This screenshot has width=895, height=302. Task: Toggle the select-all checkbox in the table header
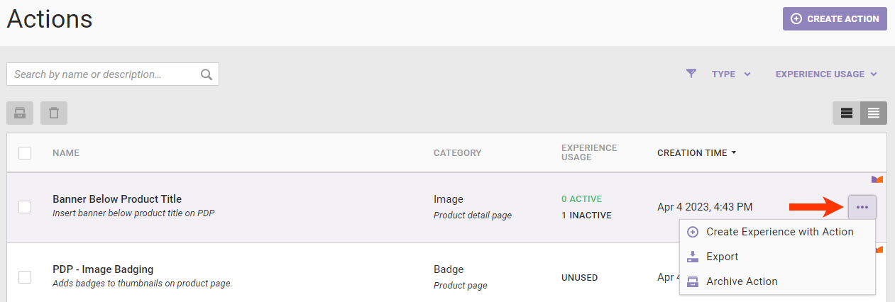click(25, 152)
